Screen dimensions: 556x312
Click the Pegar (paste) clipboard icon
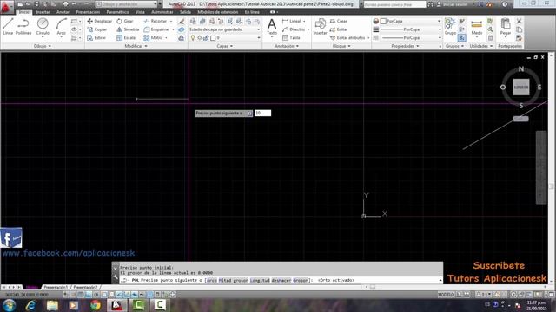[506, 27]
